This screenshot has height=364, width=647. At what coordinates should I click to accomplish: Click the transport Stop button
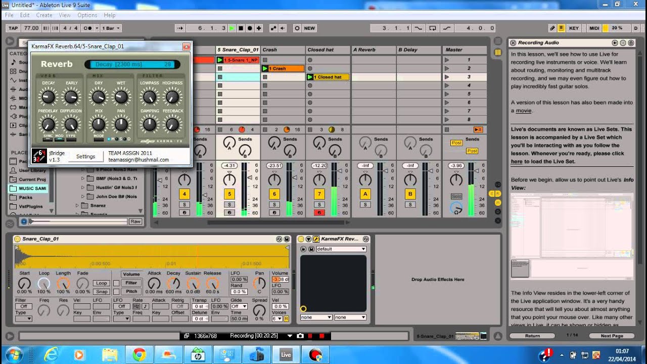[241, 28]
